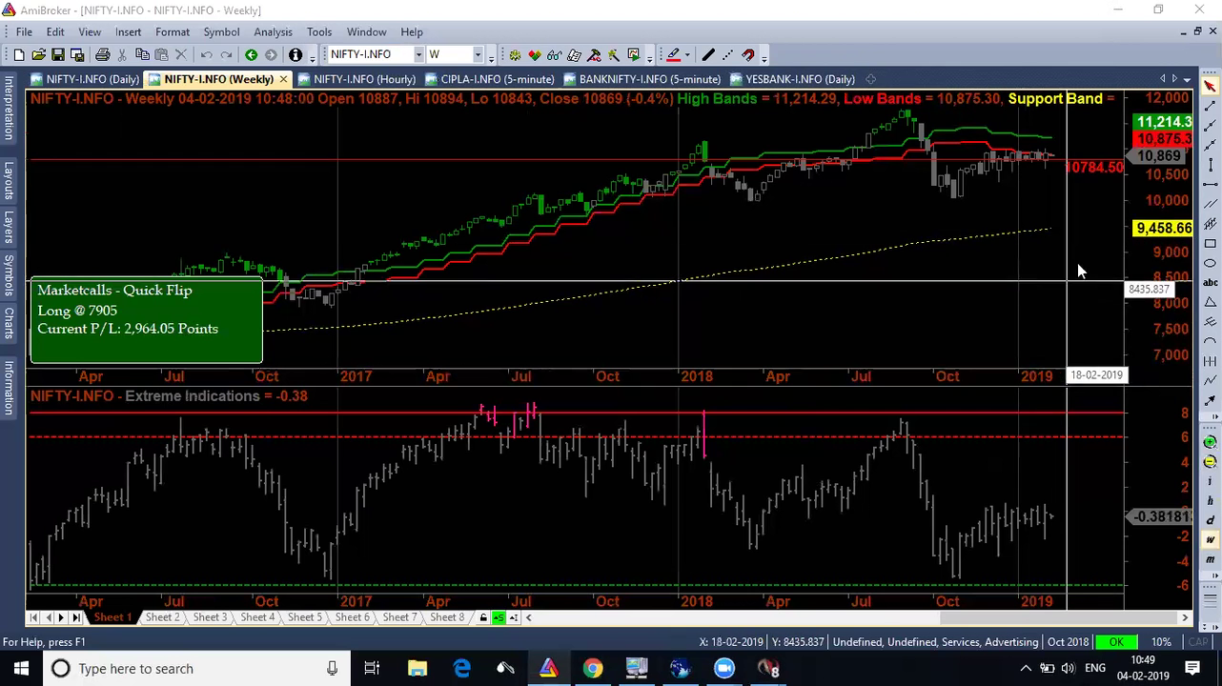
Task: Toggle the Daily 'd' interval button
Action: (x=1210, y=520)
